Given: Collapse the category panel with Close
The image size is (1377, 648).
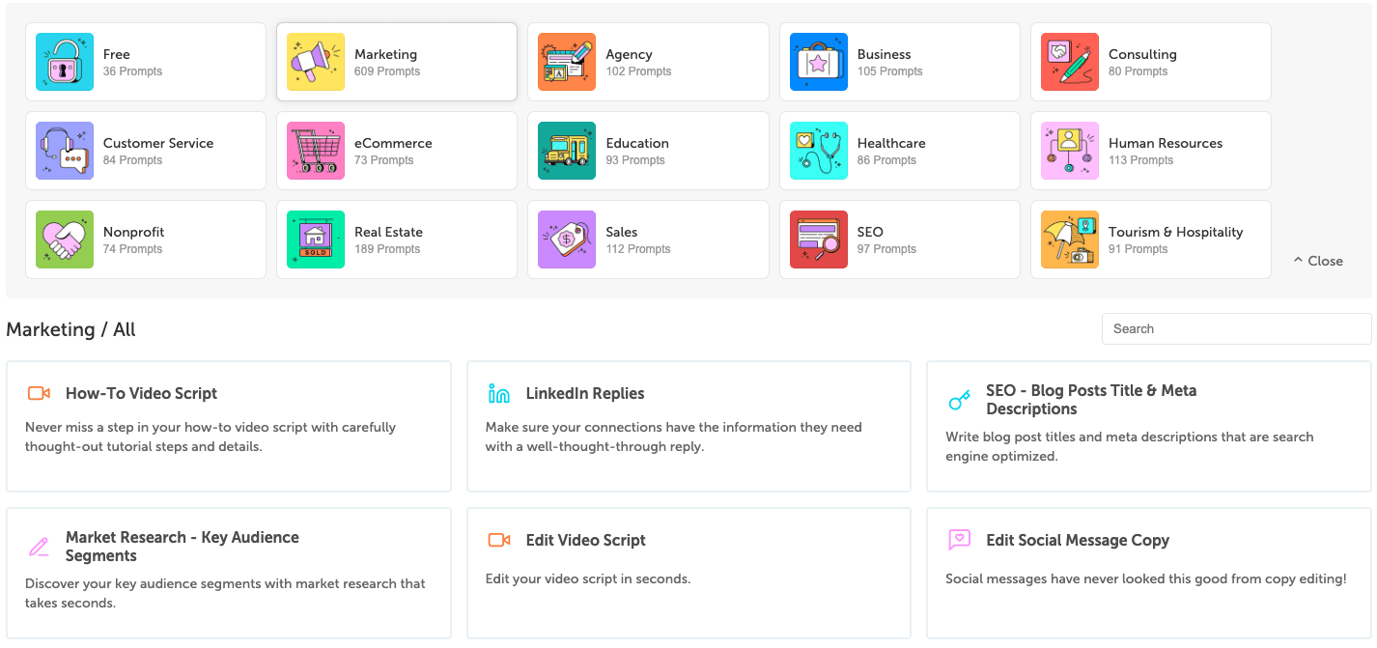Looking at the screenshot, I should pyautogui.click(x=1318, y=261).
